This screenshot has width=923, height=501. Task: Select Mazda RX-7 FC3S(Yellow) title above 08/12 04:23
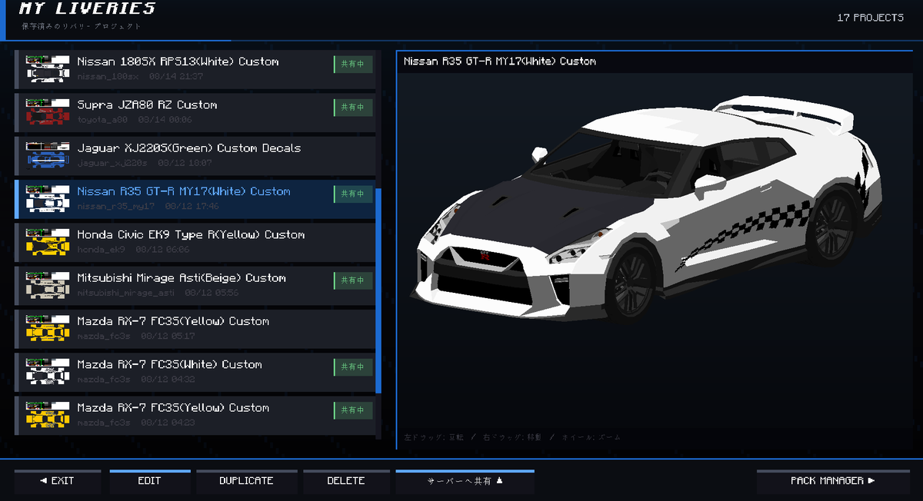click(x=173, y=407)
